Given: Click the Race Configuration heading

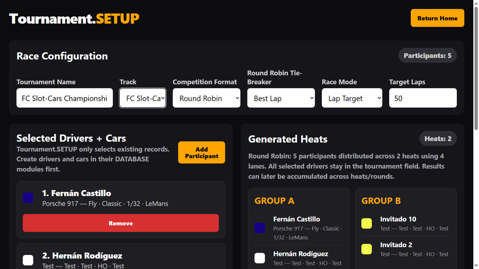Looking at the screenshot, I should (x=62, y=56).
